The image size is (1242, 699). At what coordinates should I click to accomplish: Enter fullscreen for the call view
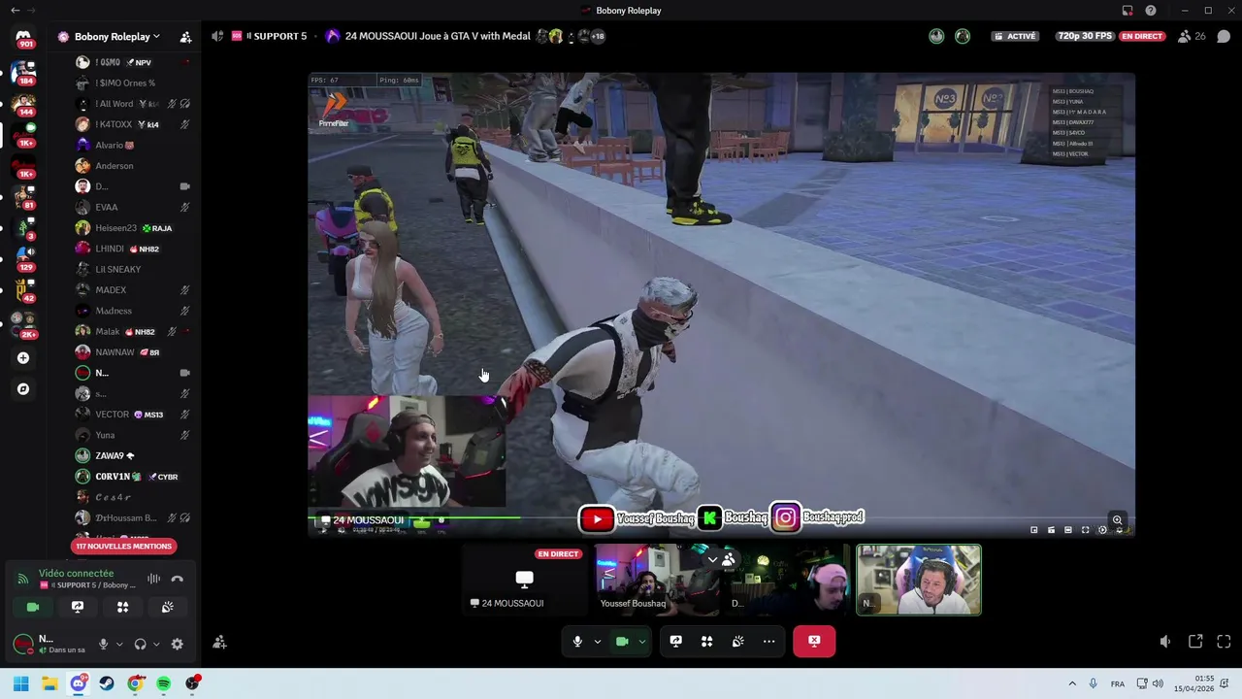[x=1224, y=642]
